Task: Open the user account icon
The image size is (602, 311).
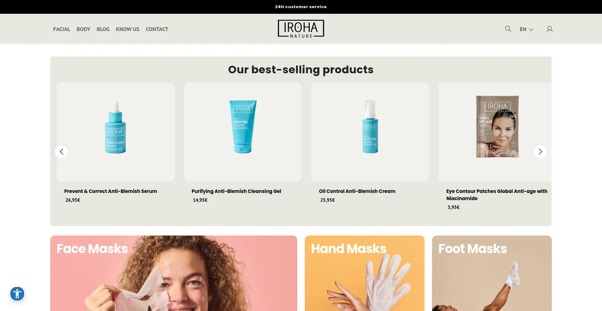Action: [x=549, y=29]
